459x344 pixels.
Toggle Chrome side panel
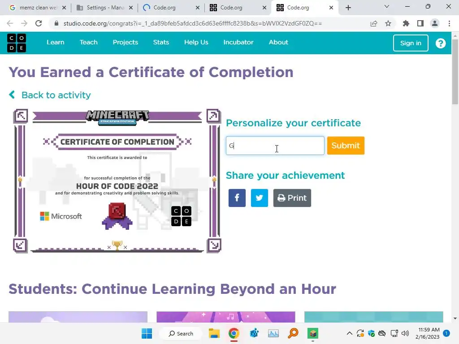420,23
